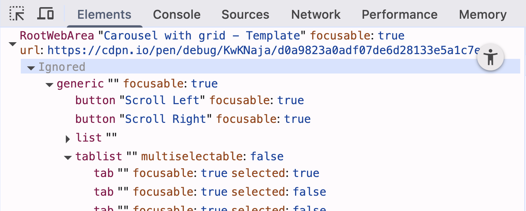Open the Sources tab

245,14
